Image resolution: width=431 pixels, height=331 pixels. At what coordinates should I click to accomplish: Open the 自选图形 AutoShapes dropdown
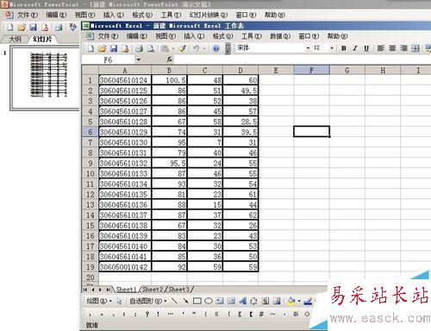(148, 301)
